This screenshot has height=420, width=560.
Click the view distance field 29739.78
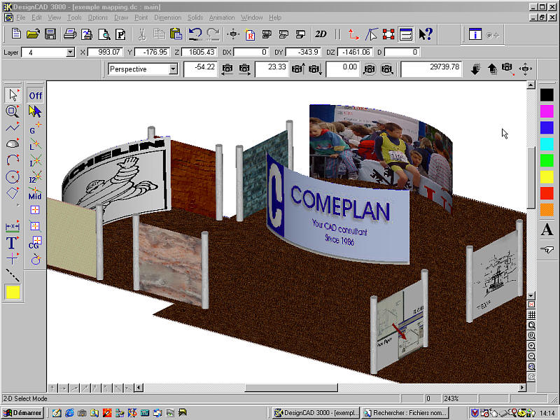[x=431, y=69]
